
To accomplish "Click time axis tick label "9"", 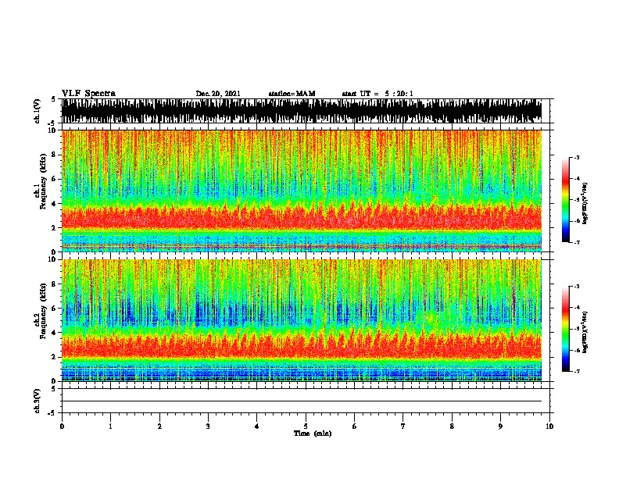I will (x=500, y=426).
